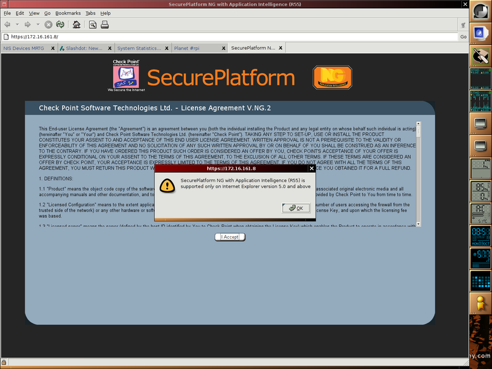Open Window Maker preferences screwdriver icon
492x369 pixels.
tap(480, 56)
